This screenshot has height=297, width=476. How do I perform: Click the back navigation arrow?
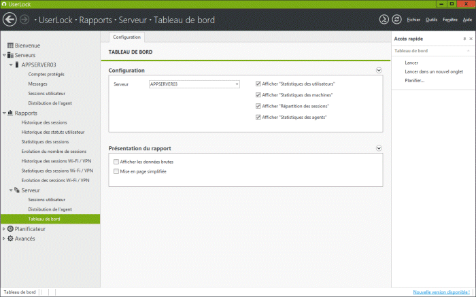(10, 20)
